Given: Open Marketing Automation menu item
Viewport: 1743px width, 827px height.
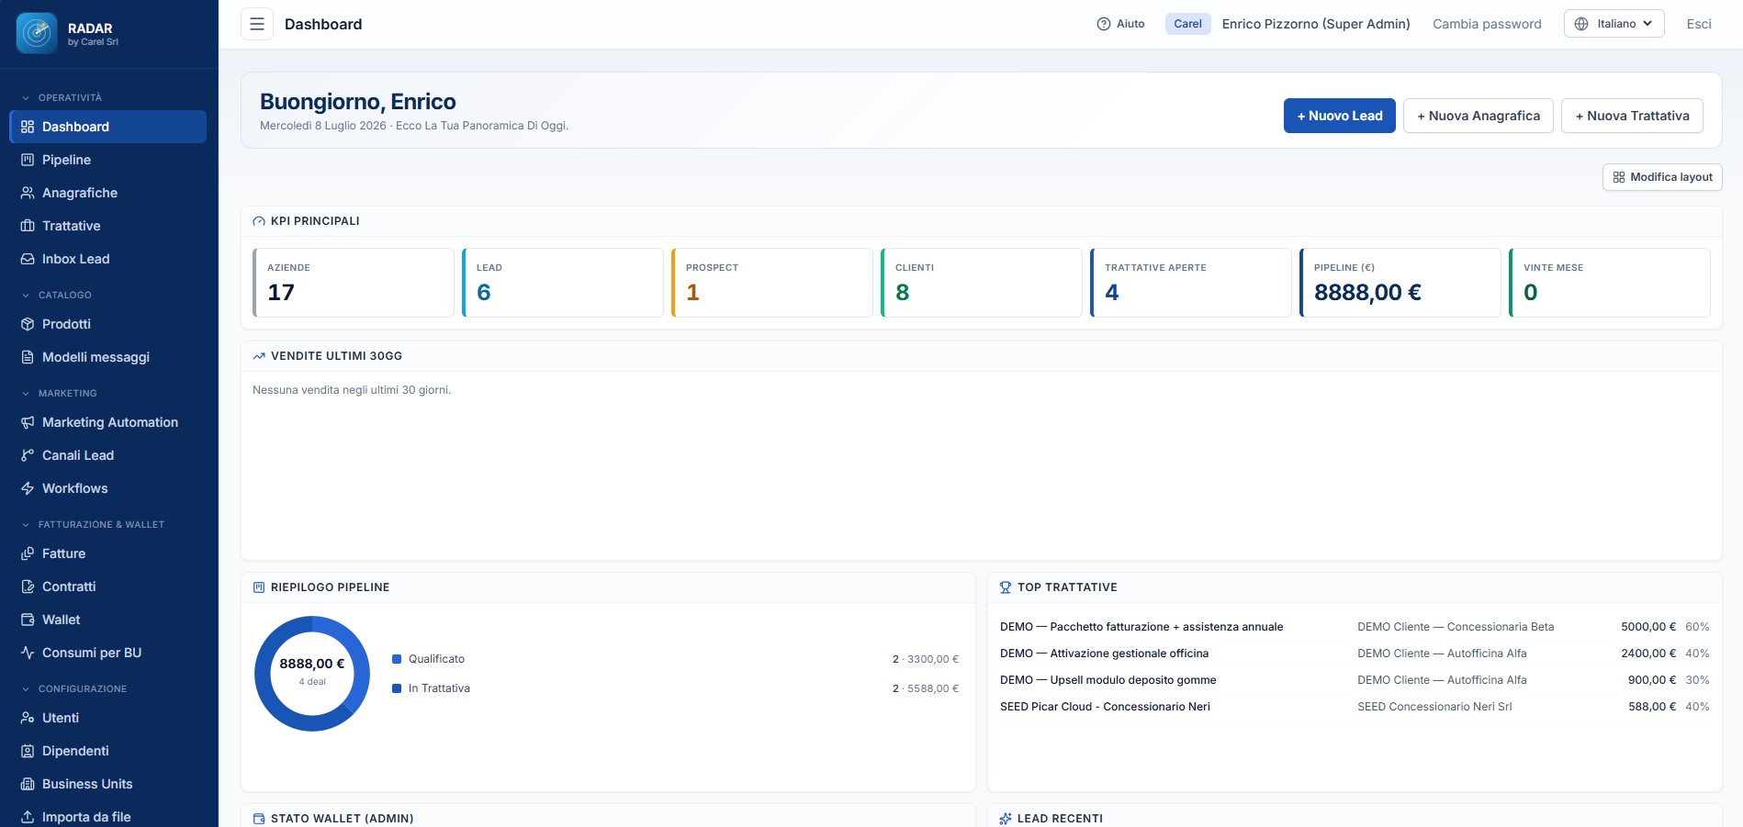Looking at the screenshot, I should click(107, 422).
